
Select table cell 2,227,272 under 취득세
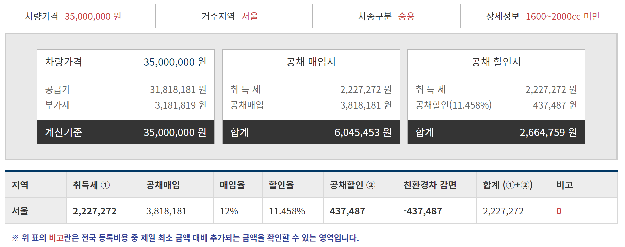(x=103, y=211)
